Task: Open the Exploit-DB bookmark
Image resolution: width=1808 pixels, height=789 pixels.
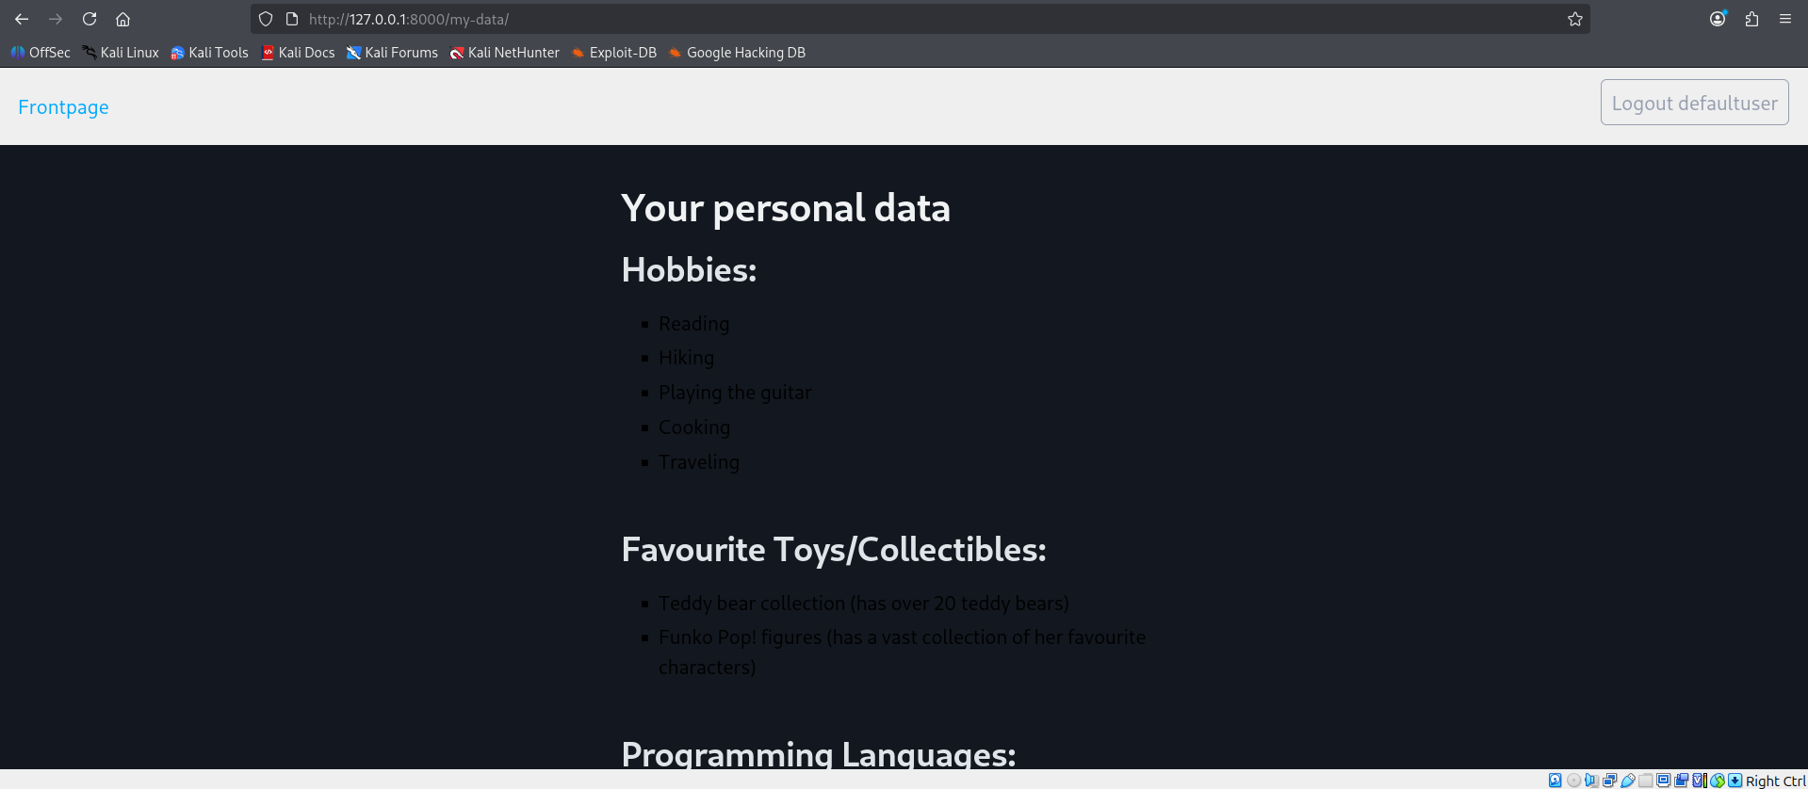Action: pos(614,53)
